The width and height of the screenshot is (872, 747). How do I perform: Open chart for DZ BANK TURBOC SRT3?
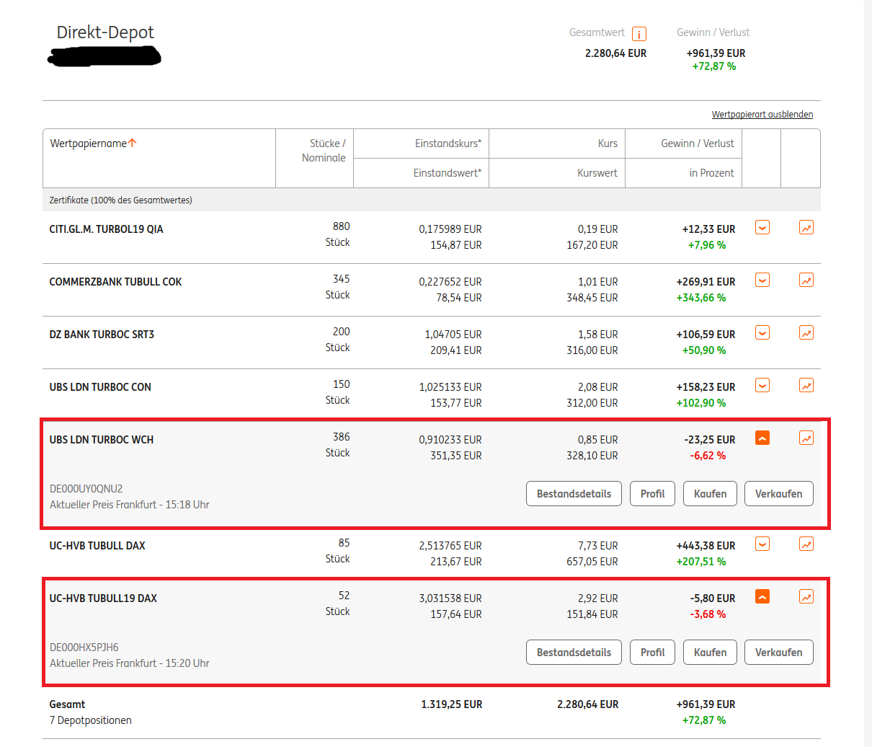coord(806,333)
